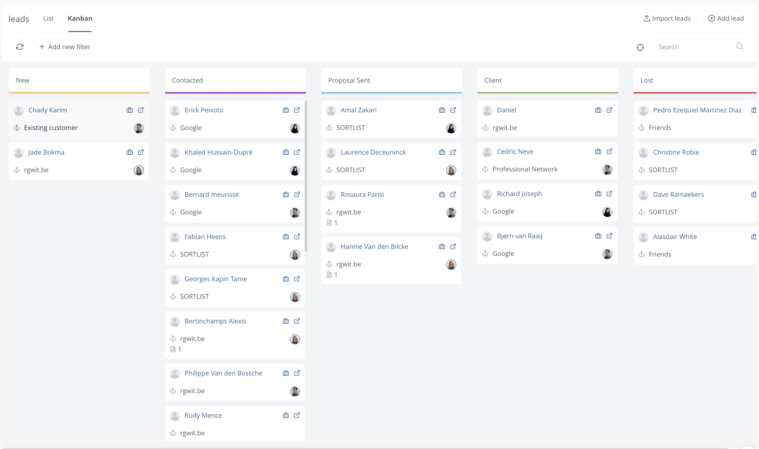Viewport: 759px width, 449px height.
Task: Click the Import leads button
Action: coord(667,18)
